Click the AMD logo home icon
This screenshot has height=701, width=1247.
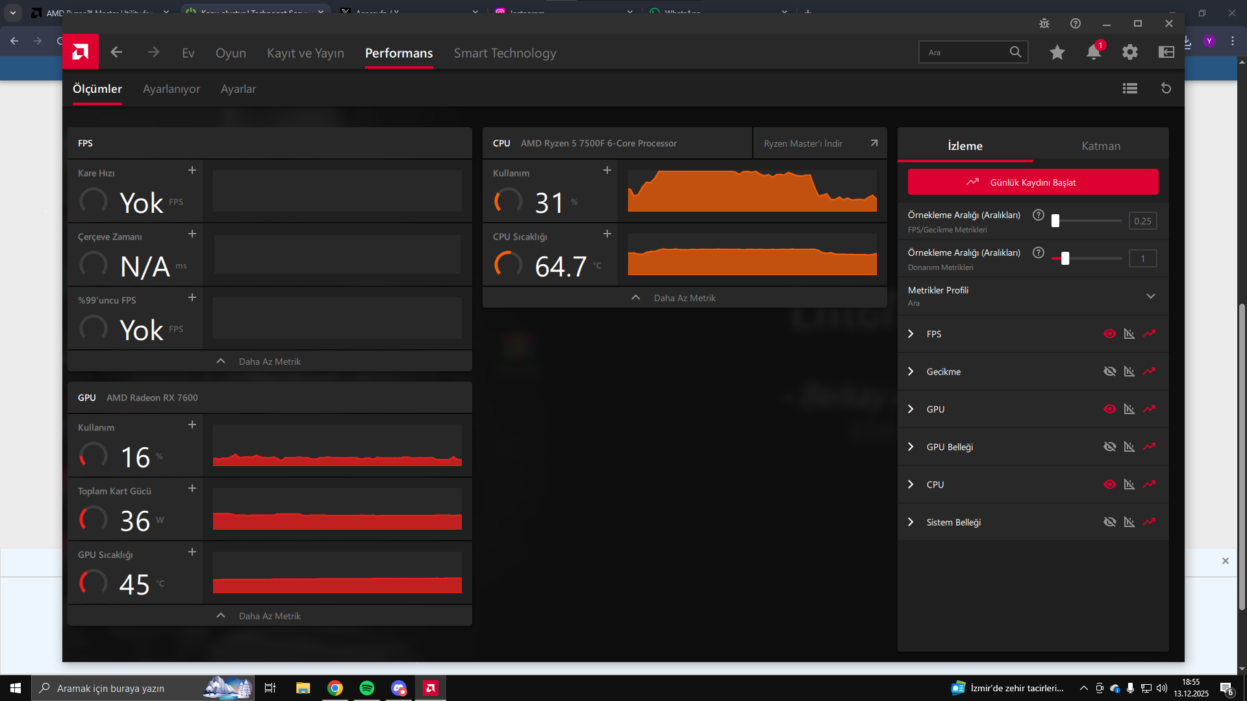pyautogui.click(x=81, y=52)
